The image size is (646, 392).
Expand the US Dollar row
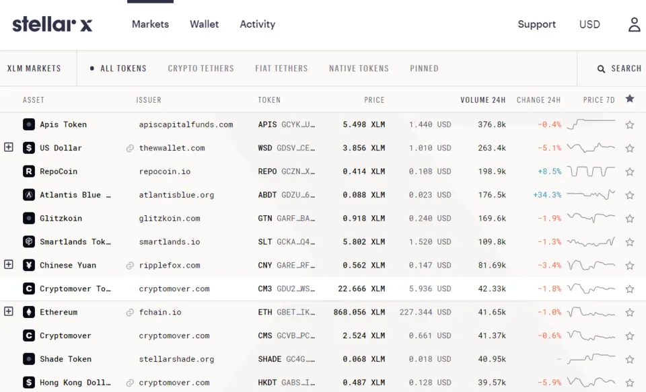(9, 147)
